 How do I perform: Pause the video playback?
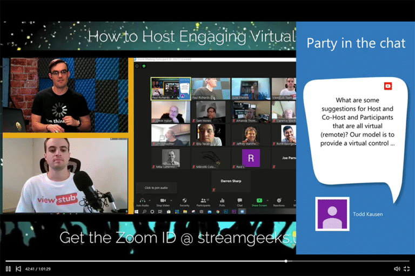click(8, 269)
